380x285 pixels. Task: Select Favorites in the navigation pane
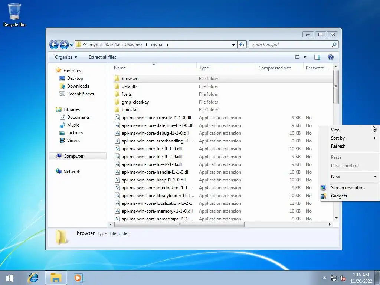72,71
